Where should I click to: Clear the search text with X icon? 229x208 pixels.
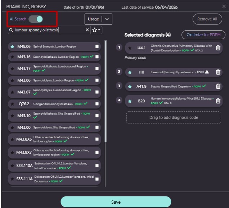point(87,30)
